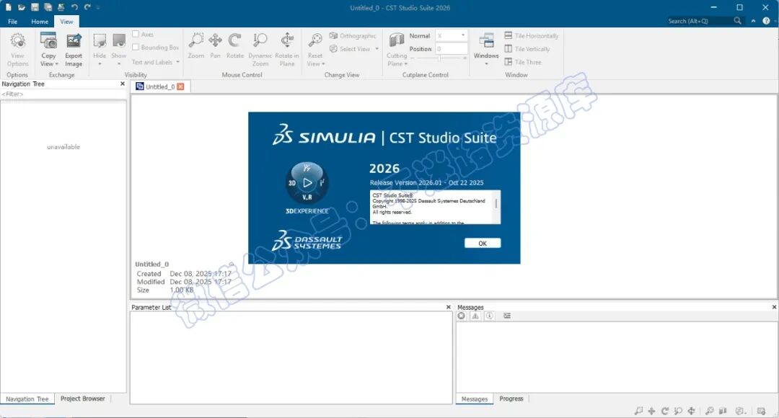This screenshot has width=779, height=418.
Task: Click the Save icon in quick access toolbar
Action: 35,7
